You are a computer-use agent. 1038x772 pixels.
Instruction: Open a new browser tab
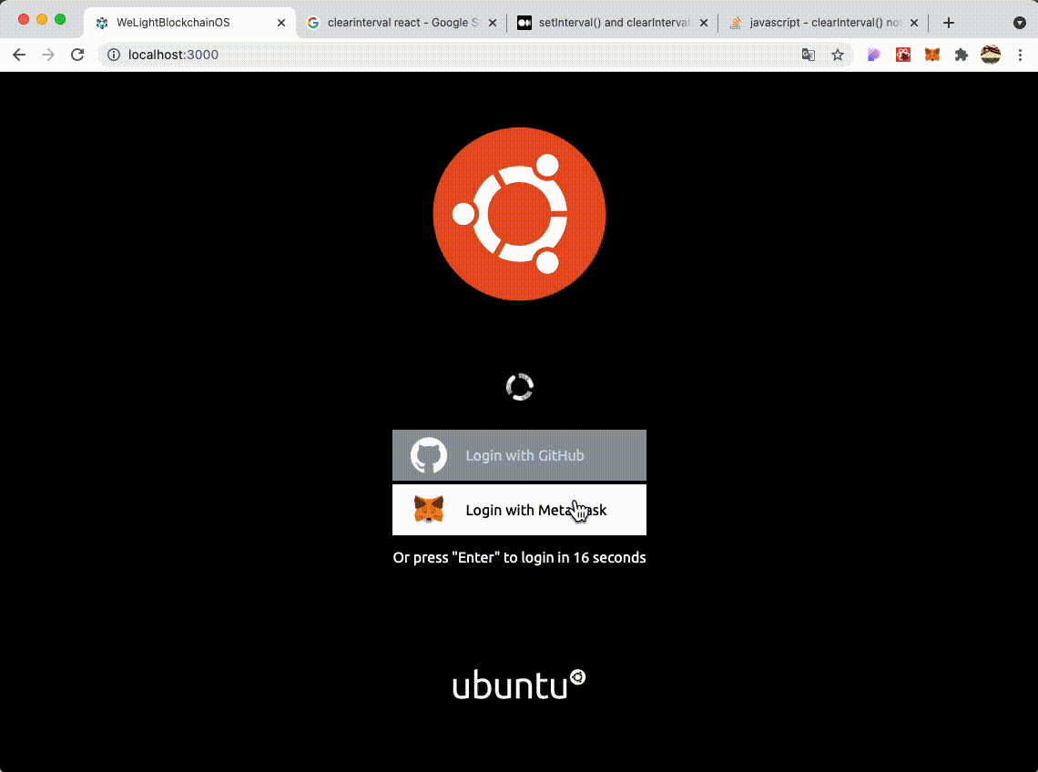coord(949,23)
